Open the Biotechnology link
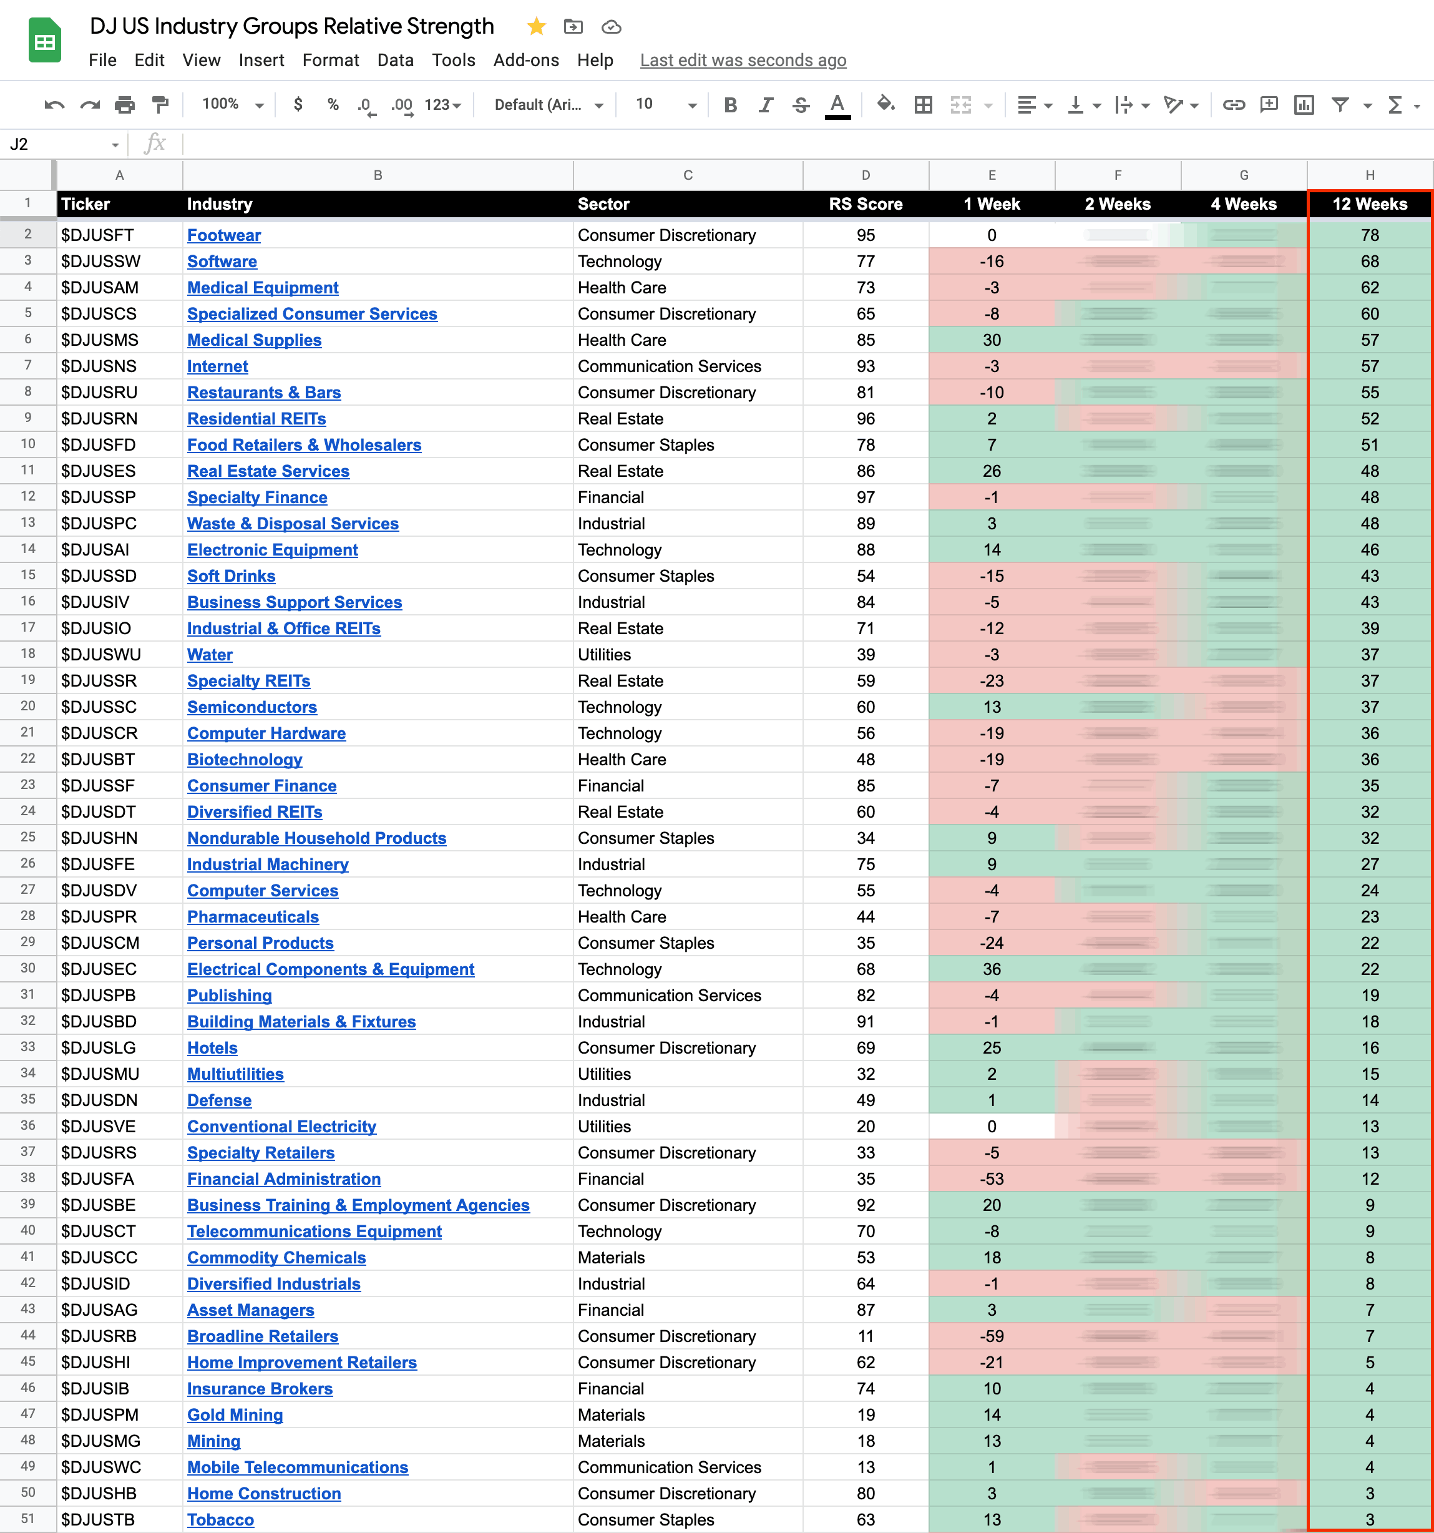Screen dimensions: 1434x1533 [245, 760]
